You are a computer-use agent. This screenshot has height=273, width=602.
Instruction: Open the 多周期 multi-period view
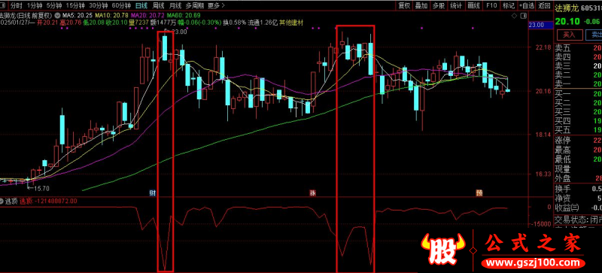[x=194, y=5]
